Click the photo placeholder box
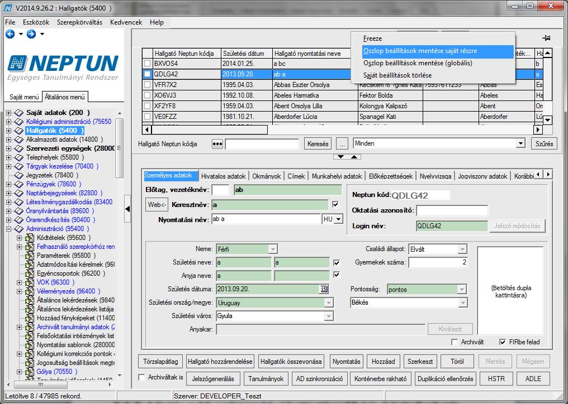Viewport: 568px width, 404px height. click(x=510, y=291)
